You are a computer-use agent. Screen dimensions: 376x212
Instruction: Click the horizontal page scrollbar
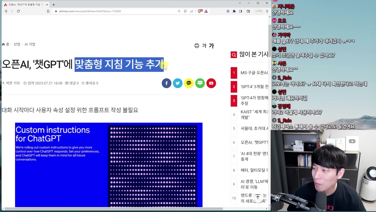pyautogui.click(x=114, y=209)
